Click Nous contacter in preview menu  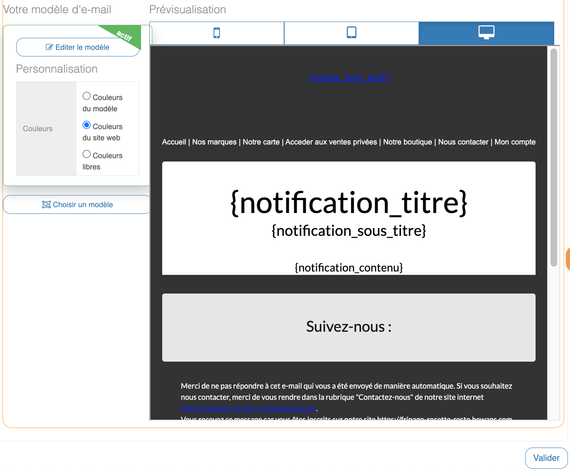point(463,142)
